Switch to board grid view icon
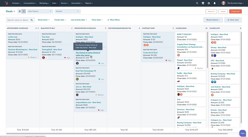Image resolution: width=248 pixels, height=137 pixels. coord(24,11)
